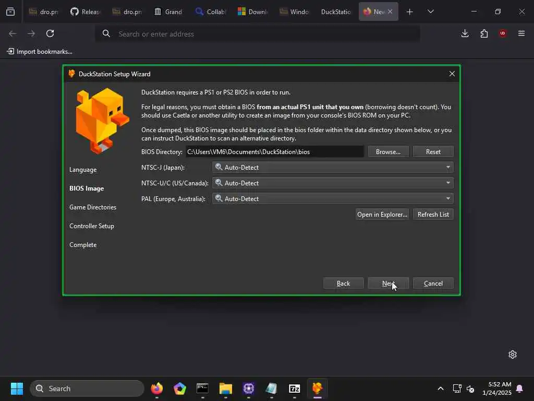This screenshot has height=401, width=534.
Task: Switch to the GitHub Releases tab
Action: (x=85, y=11)
